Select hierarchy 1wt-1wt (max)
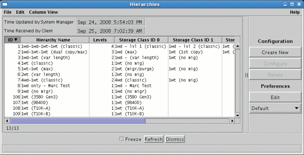Image resolution: width=304 pixels, height=155 pixels. (x=37, y=69)
